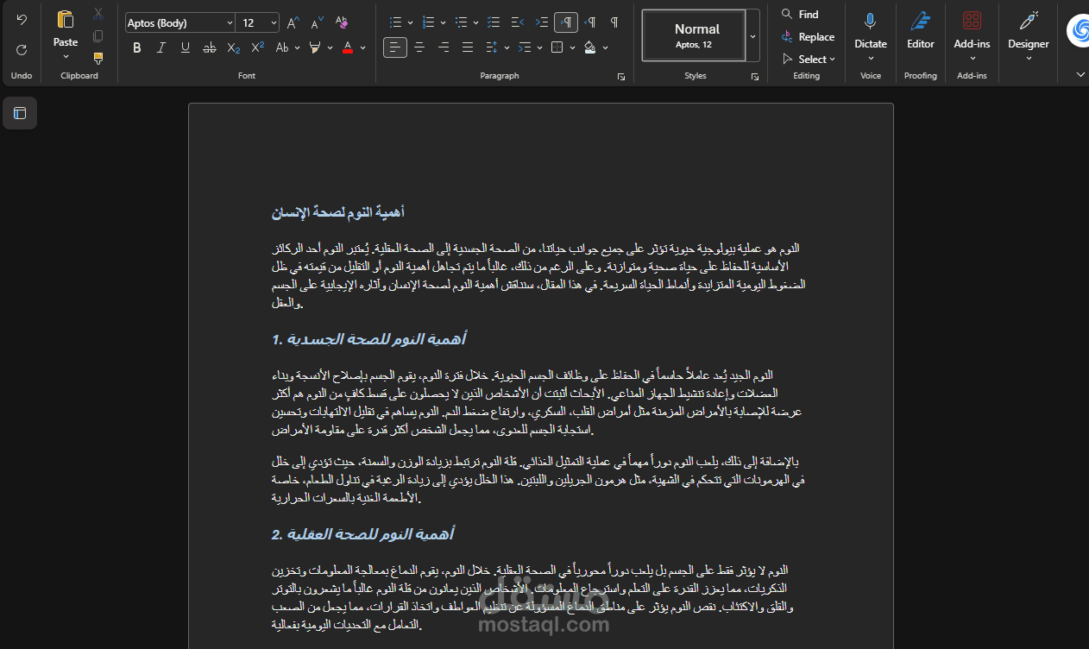Expand the Styles gallery arrow
The height and width of the screenshot is (649, 1089).
click(x=752, y=36)
